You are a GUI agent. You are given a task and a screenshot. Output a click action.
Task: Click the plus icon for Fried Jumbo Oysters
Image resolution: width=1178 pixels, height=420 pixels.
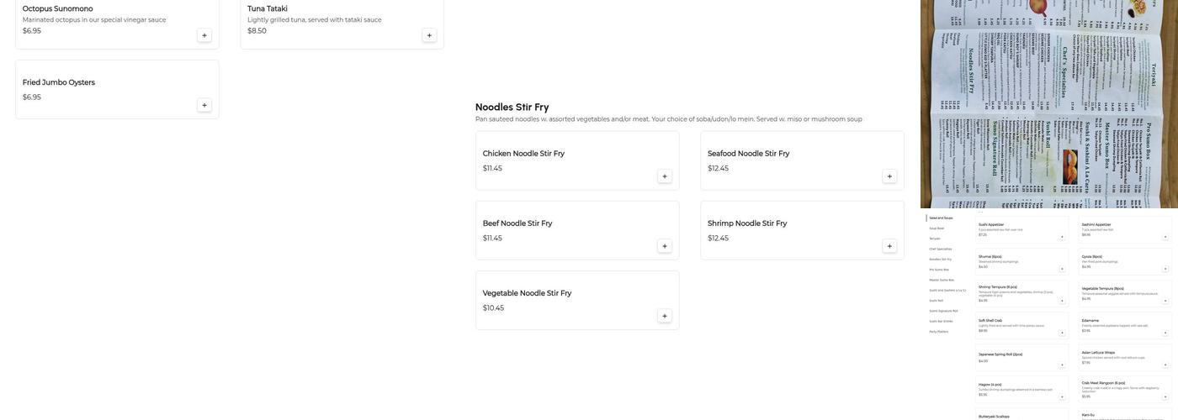point(204,105)
